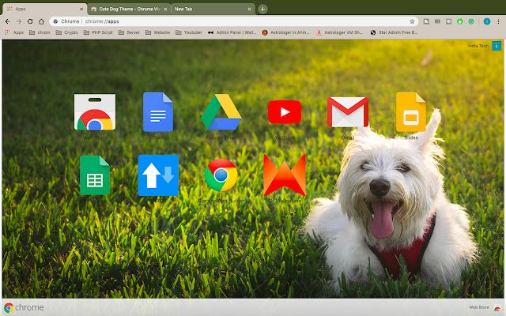Launch the Google Slides app
Image resolution: width=506 pixels, height=316 pixels.
[x=410, y=112]
